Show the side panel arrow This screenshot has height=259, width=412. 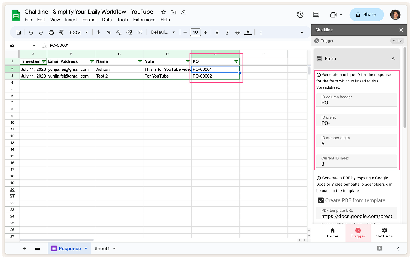[398, 249]
